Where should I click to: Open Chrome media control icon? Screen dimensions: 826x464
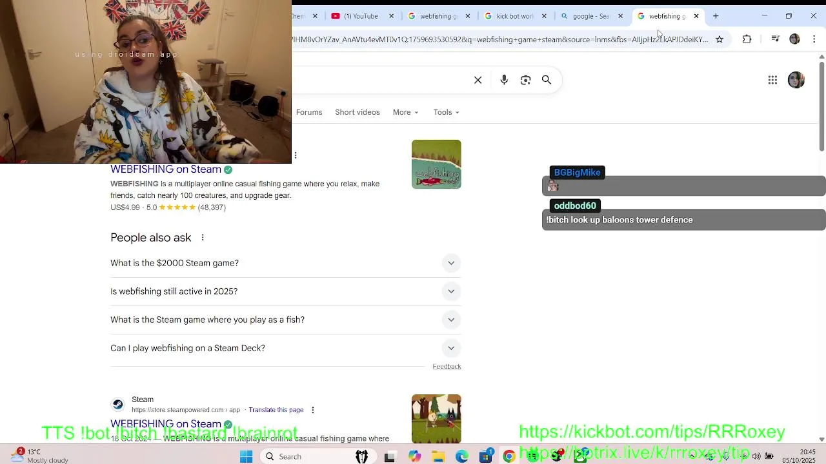coord(775,39)
